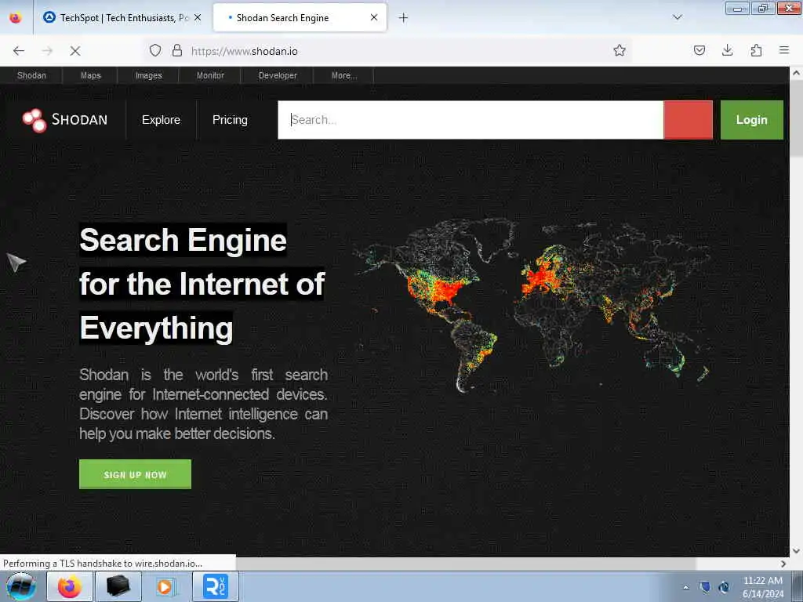The image size is (803, 602).
Task: Go back using the browser back arrow
Action: 19,51
